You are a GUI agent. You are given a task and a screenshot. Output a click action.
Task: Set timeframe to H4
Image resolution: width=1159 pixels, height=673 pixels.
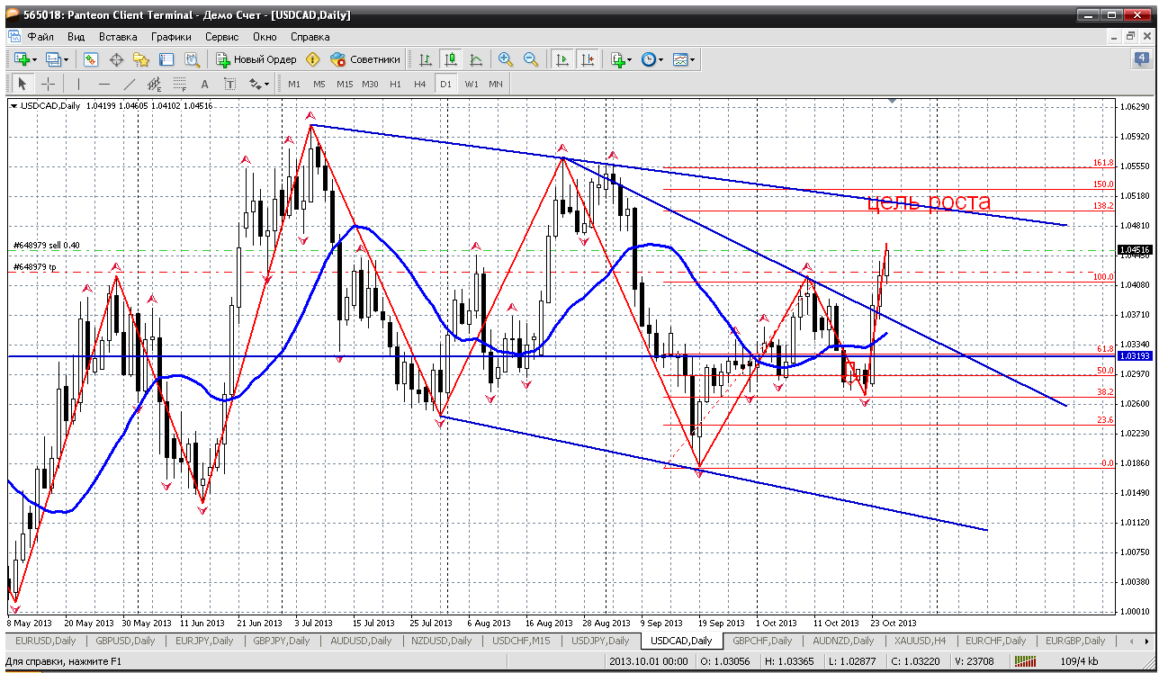point(420,84)
